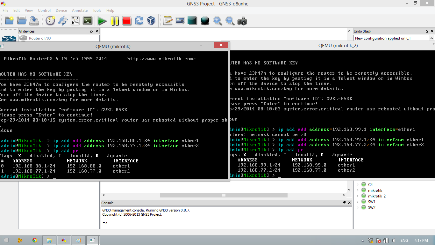Zoom in using magnifier icon
435x245 pixels.
(217, 21)
